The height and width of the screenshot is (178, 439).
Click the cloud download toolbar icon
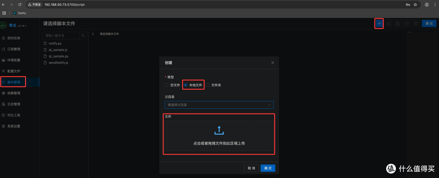coord(407,24)
